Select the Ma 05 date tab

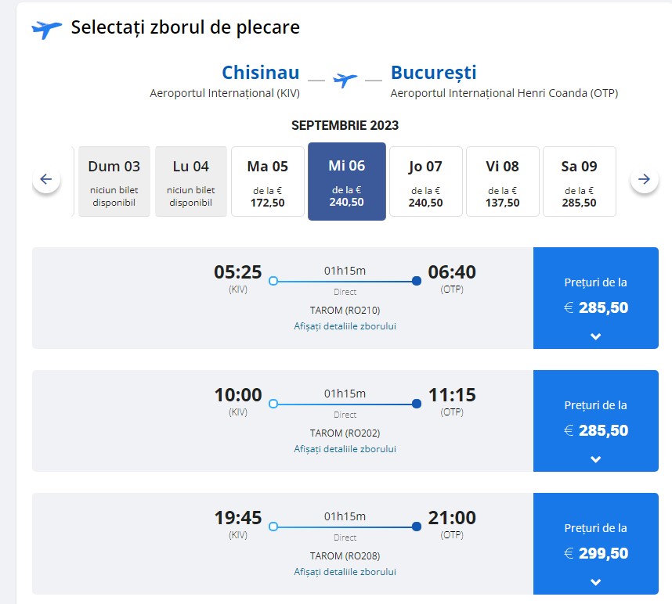(x=268, y=181)
